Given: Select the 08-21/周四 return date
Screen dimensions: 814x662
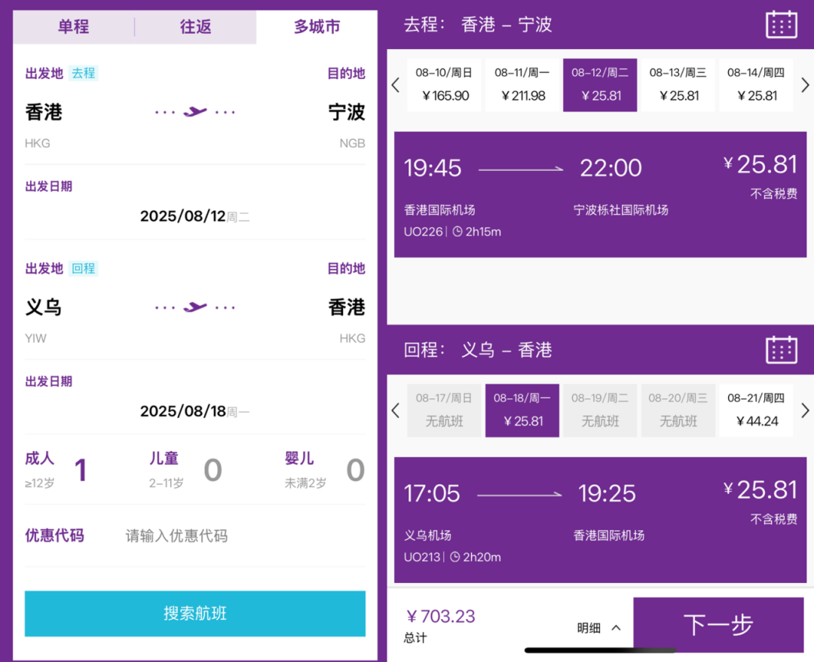Looking at the screenshot, I should [x=755, y=410].
